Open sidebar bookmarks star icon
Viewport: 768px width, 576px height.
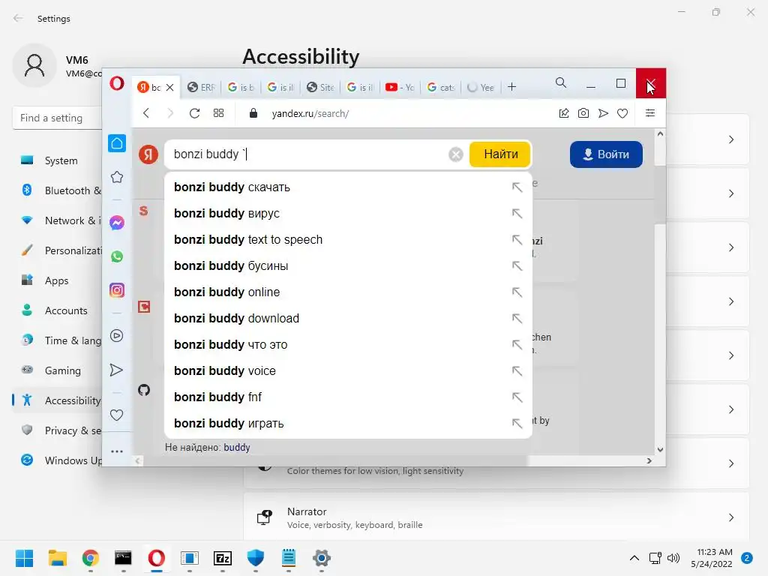116,177
